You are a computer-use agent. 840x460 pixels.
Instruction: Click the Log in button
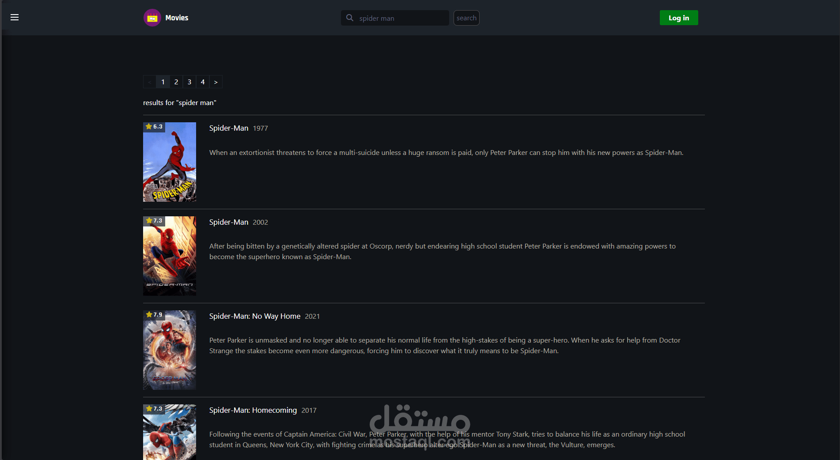pyautogui.click(x=679, y=18)
